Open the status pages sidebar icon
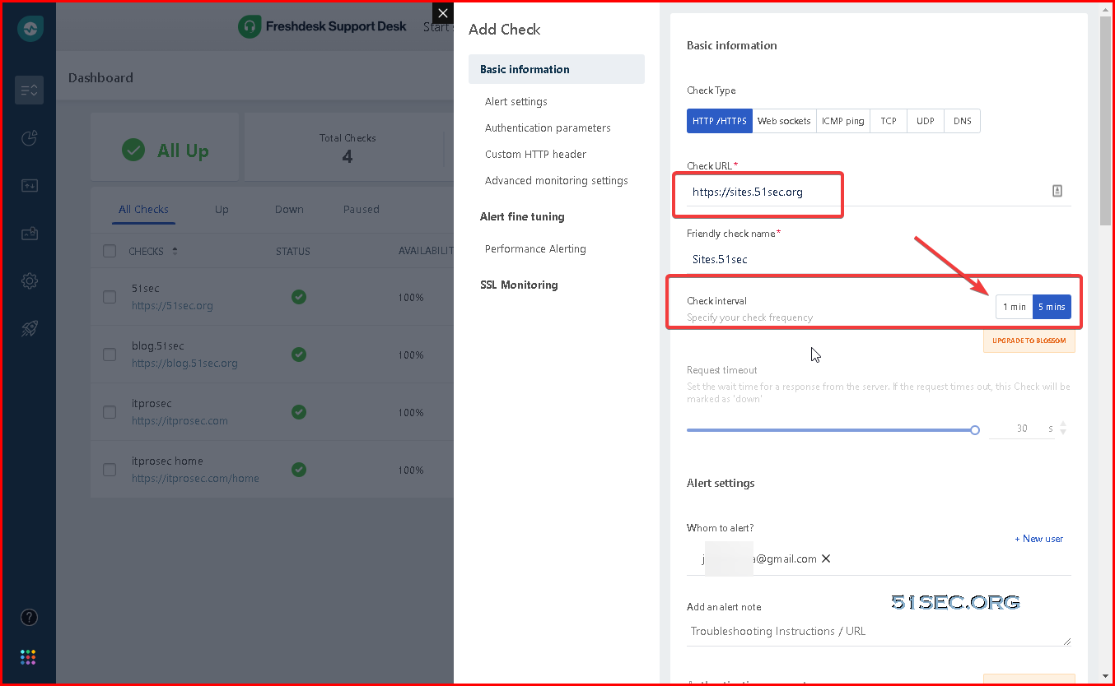This screenshot has height=686, width=1115. coord(29,186)
